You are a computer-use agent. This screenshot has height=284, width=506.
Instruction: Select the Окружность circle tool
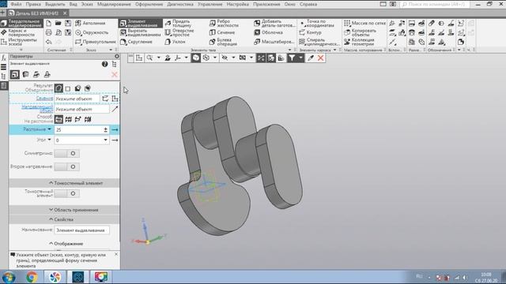pos(92,32)
